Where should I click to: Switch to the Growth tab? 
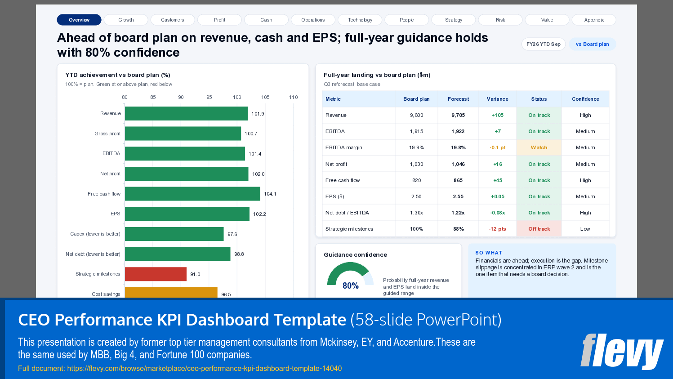126,20
